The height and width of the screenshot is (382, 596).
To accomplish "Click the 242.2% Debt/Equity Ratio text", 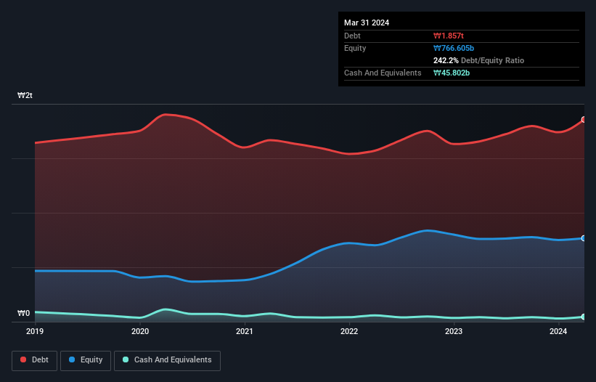I will click(478, 60).
